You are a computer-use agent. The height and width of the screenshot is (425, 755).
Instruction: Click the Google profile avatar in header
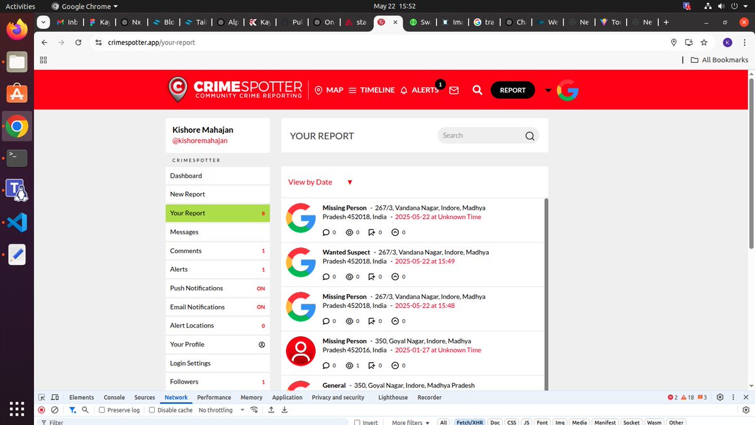click(568, 90)
